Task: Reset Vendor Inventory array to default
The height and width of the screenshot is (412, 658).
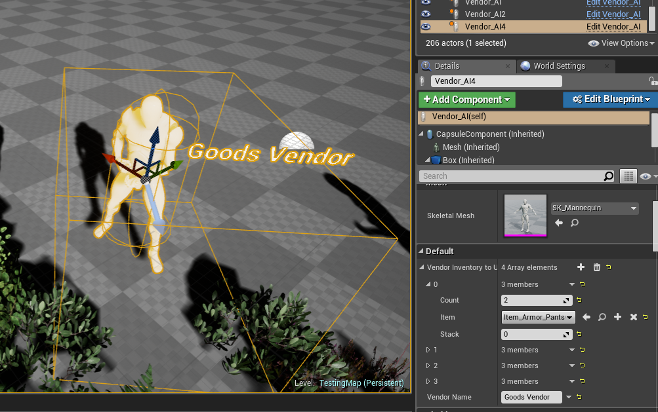Action: coord(609,267)
